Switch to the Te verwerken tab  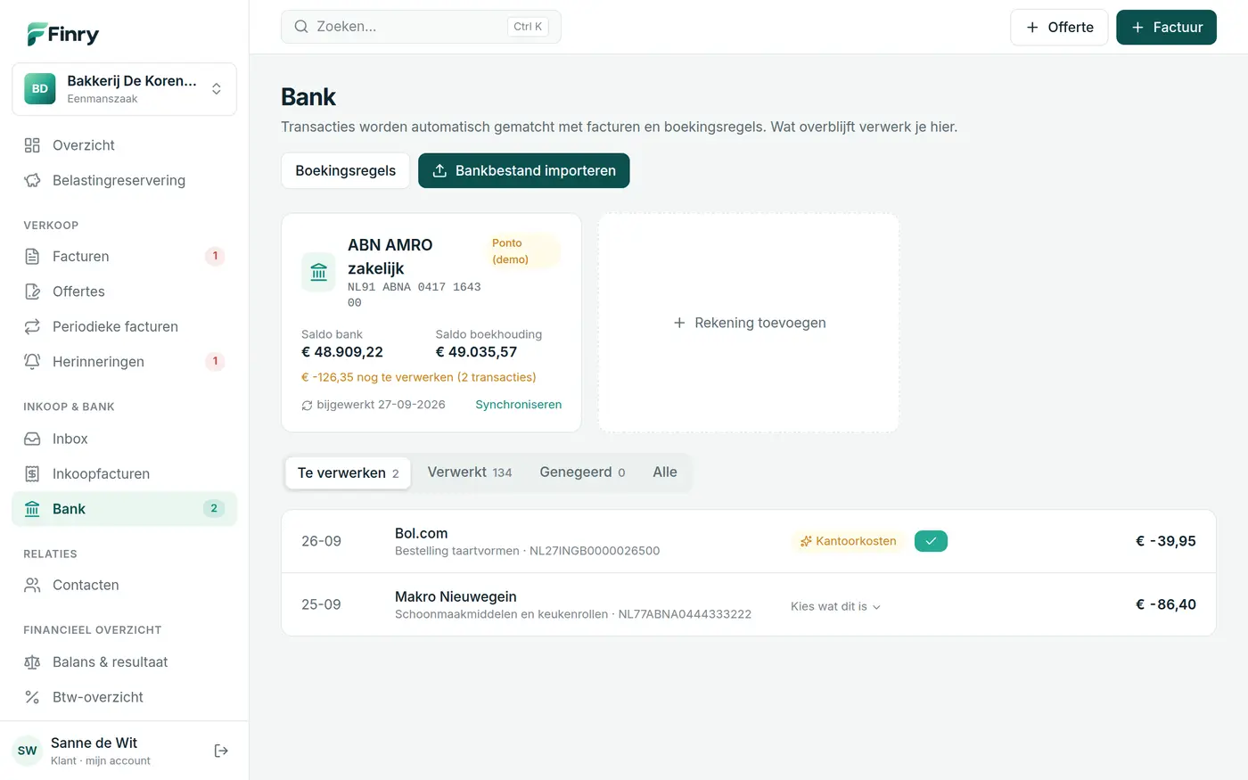tap(349, 472)
